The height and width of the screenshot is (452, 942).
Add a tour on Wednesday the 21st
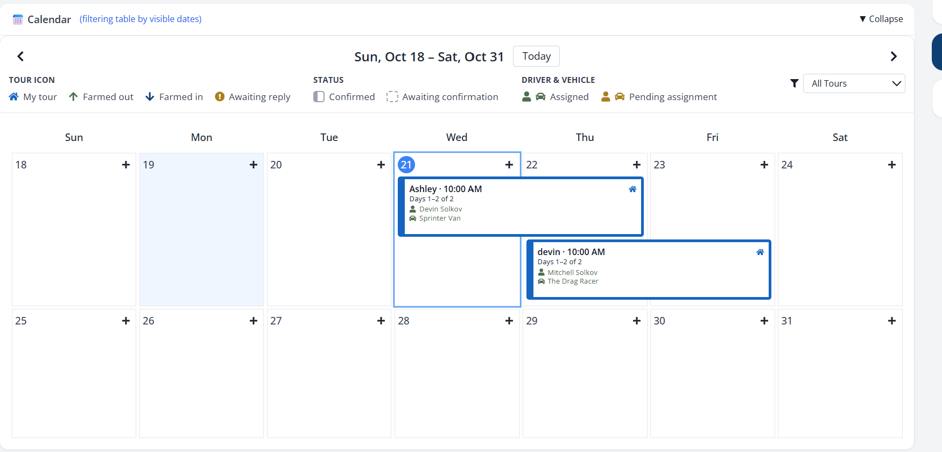pyautogui.click(x=509, y=165)
